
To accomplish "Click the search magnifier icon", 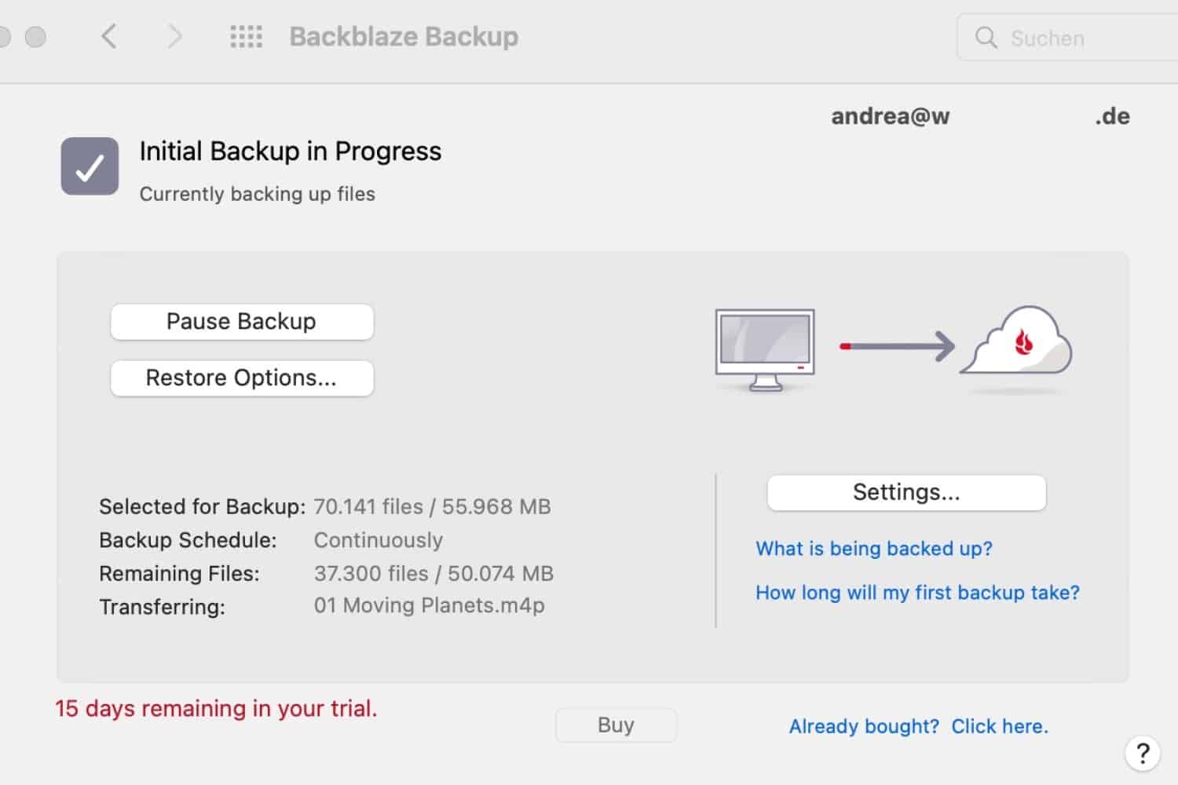I will [986, 37].
